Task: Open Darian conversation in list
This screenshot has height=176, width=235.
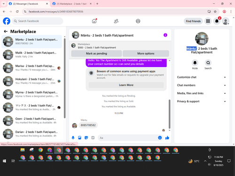Action: (x=31, y=134)
